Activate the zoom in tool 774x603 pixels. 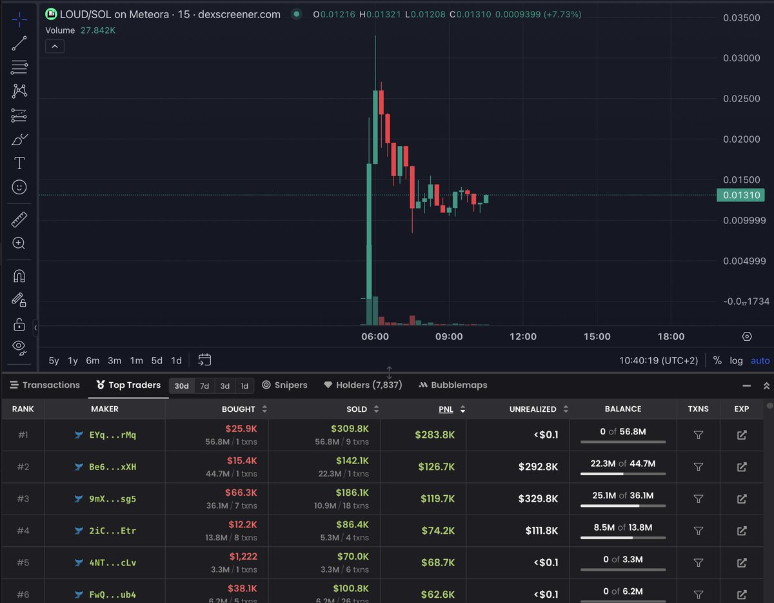19,243
